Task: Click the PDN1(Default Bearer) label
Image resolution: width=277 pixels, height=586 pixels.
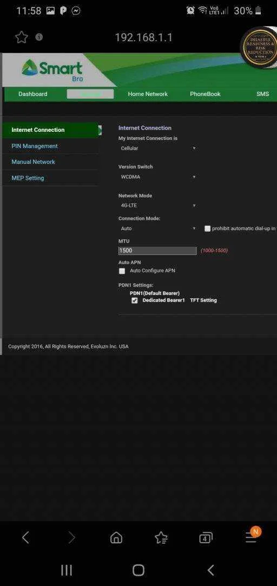Action: coord(155,294)
